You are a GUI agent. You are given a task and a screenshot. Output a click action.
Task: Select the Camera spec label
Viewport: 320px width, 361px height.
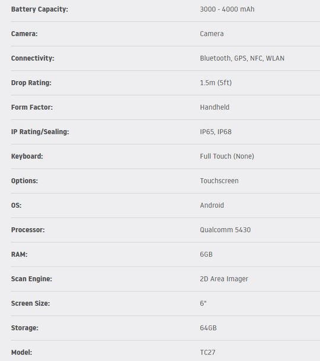[24, 34]
